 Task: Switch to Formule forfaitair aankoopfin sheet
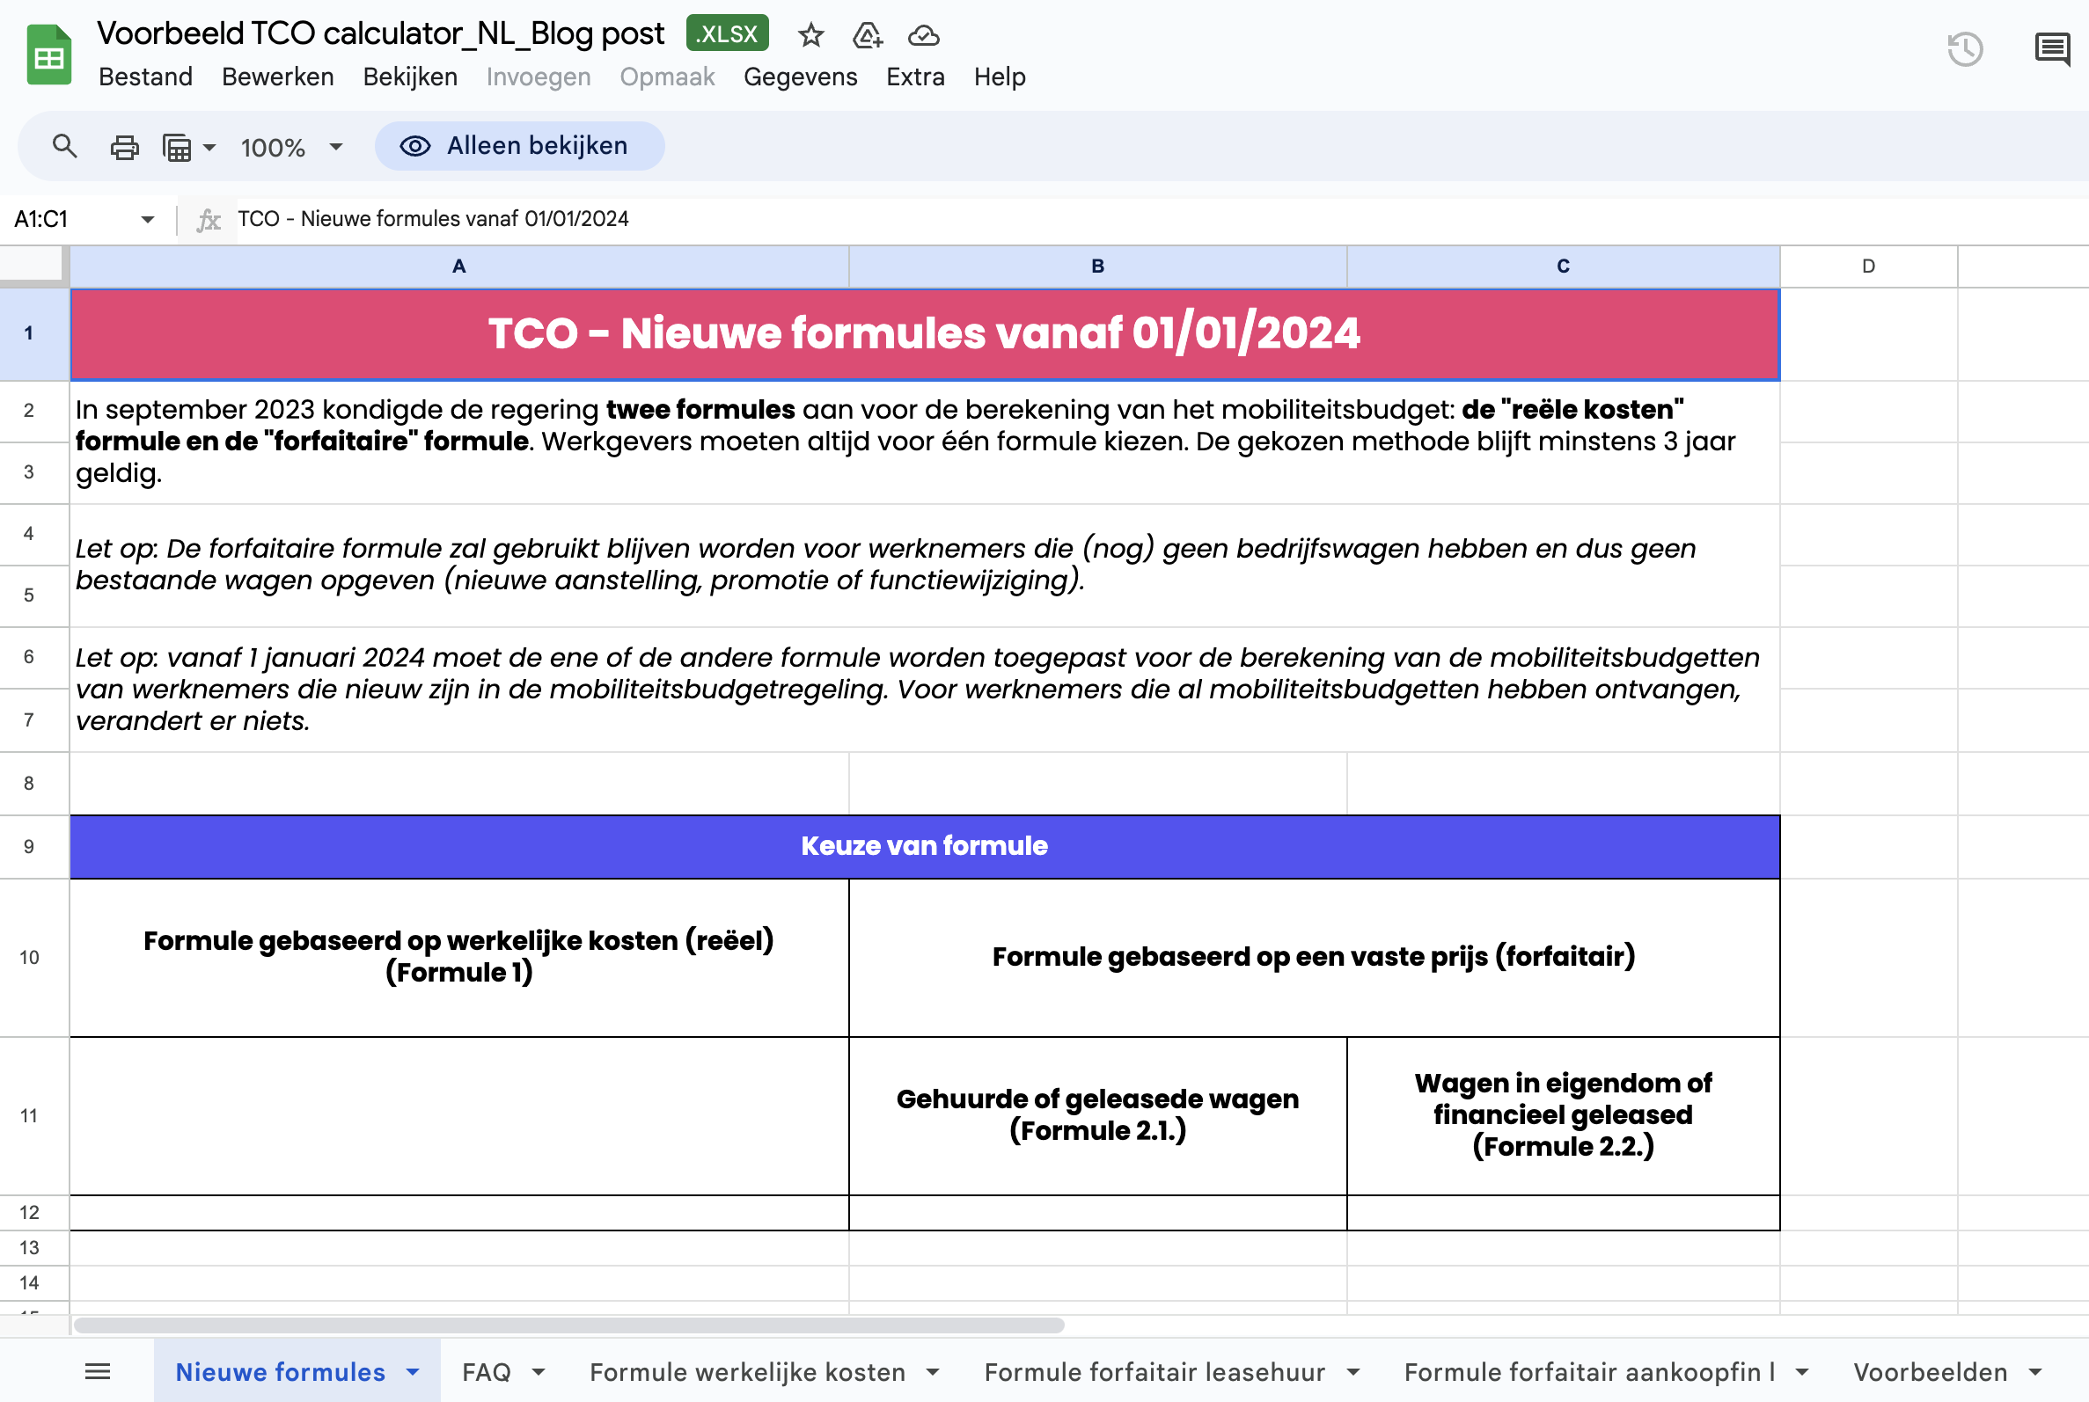[x=1589, y=1371]
